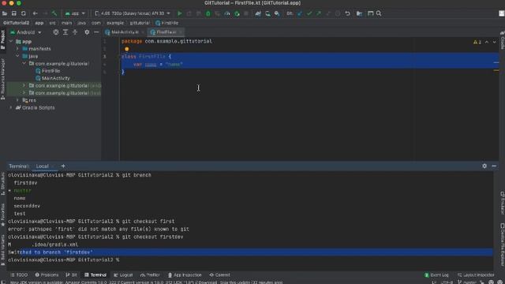Expand the res folder
The width and height of the screenshot is (505, 284).
click(x=17, y=100)
